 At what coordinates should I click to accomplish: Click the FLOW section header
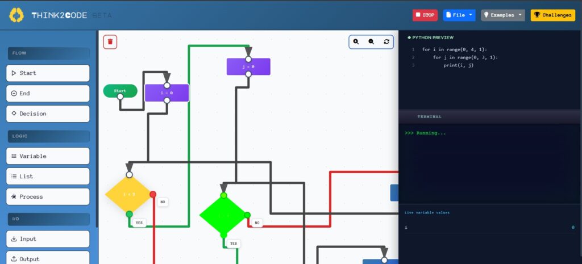point(49,53)
